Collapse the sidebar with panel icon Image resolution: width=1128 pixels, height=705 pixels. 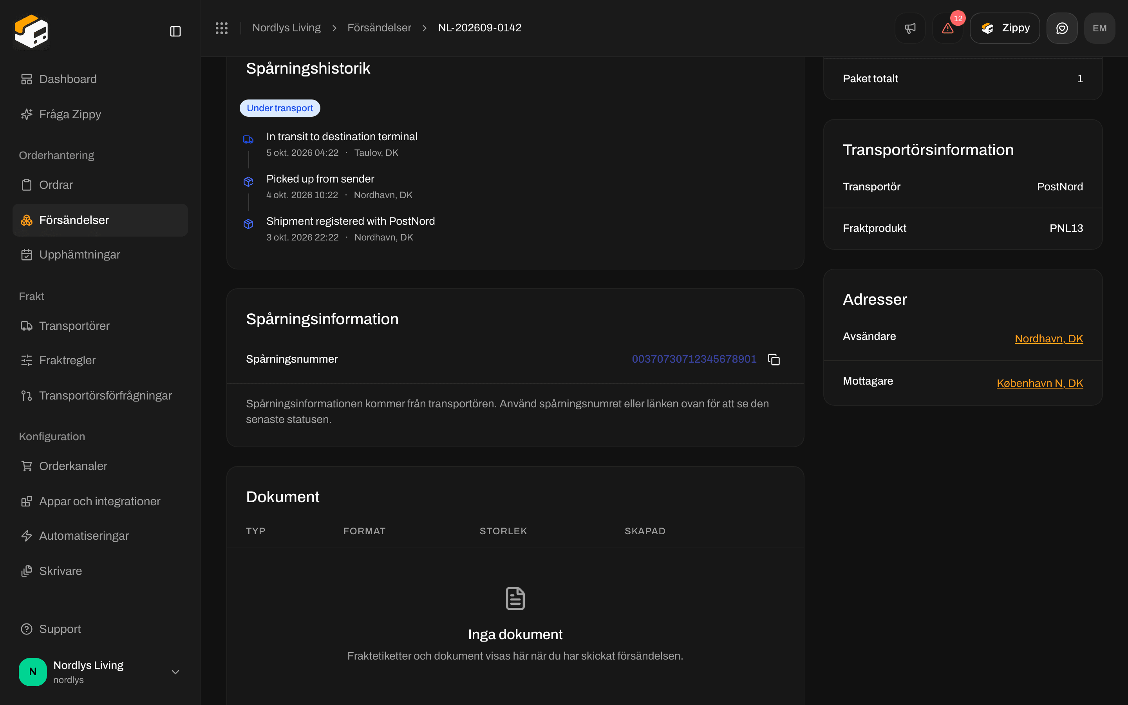coord(175,31)
